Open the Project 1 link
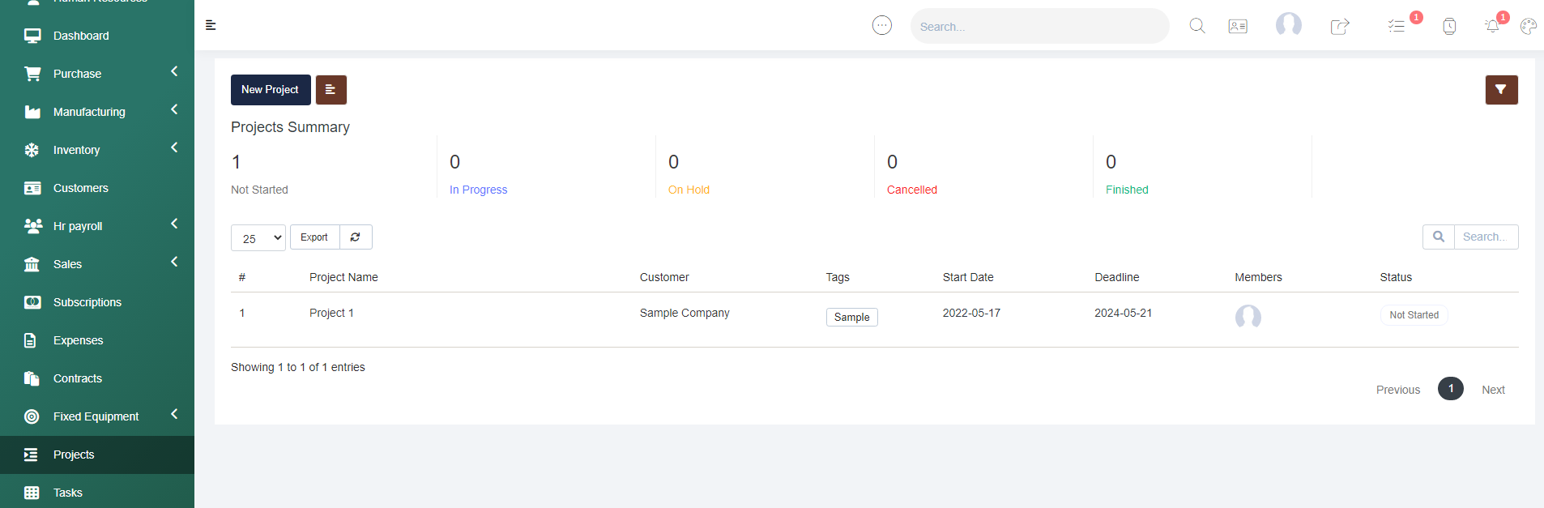This screenshot has width=1544, height=508. (331, 313)
